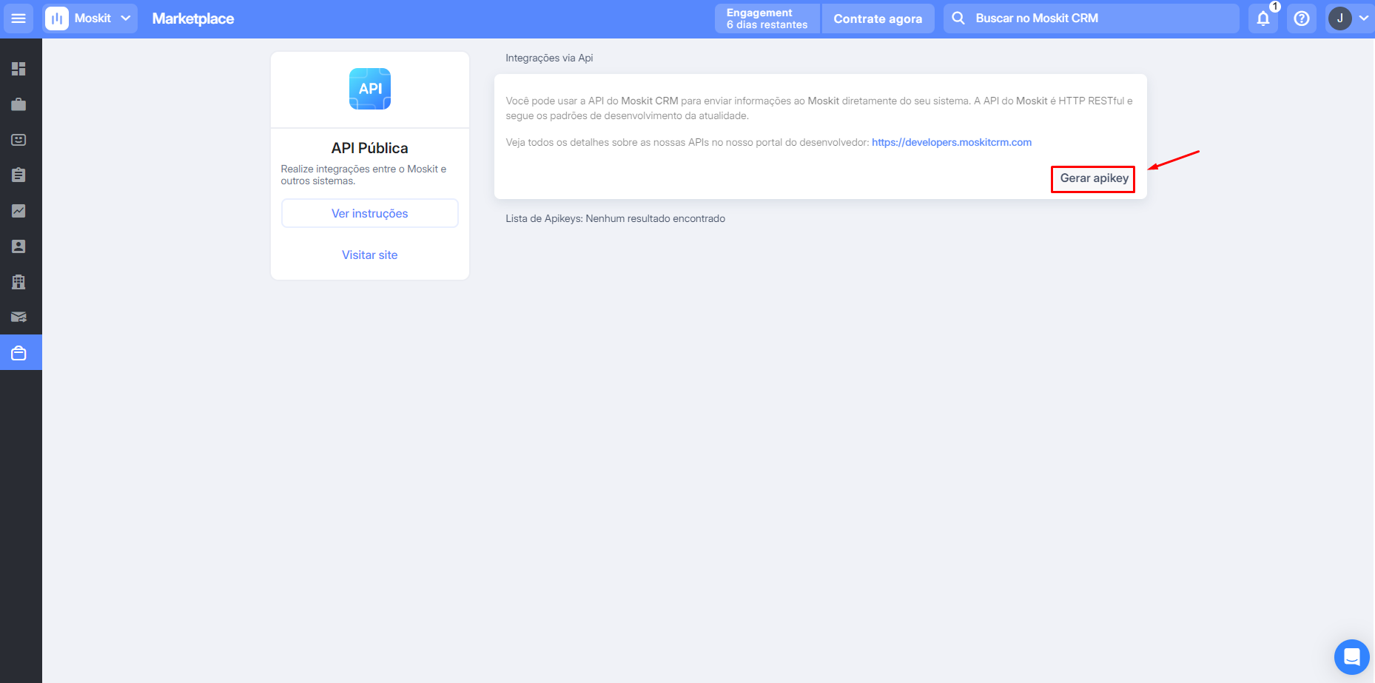Open the email envelope icon in sidebar
The image size is (1375, 683).
point(19,317)
